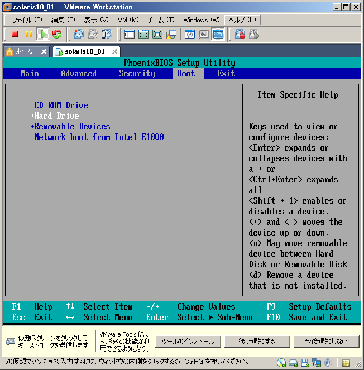Click the red Power Off stop icon
The image size is (364, 370).
pyautogui.click(x=15, y=34)
